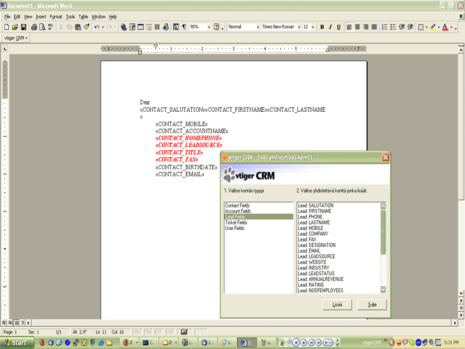Click the Decrease Indent icon
465x349 pixels.
[x=402, y=27]
